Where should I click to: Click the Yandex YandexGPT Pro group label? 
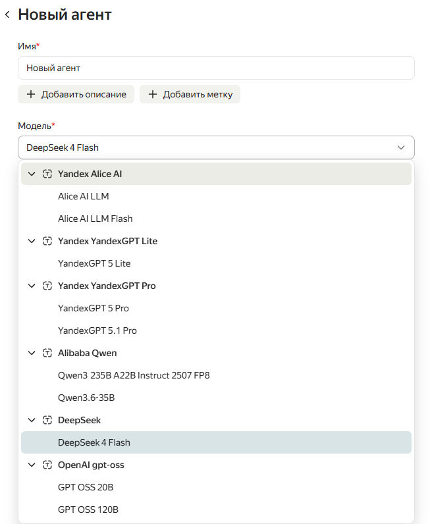(x=107, y=286)
